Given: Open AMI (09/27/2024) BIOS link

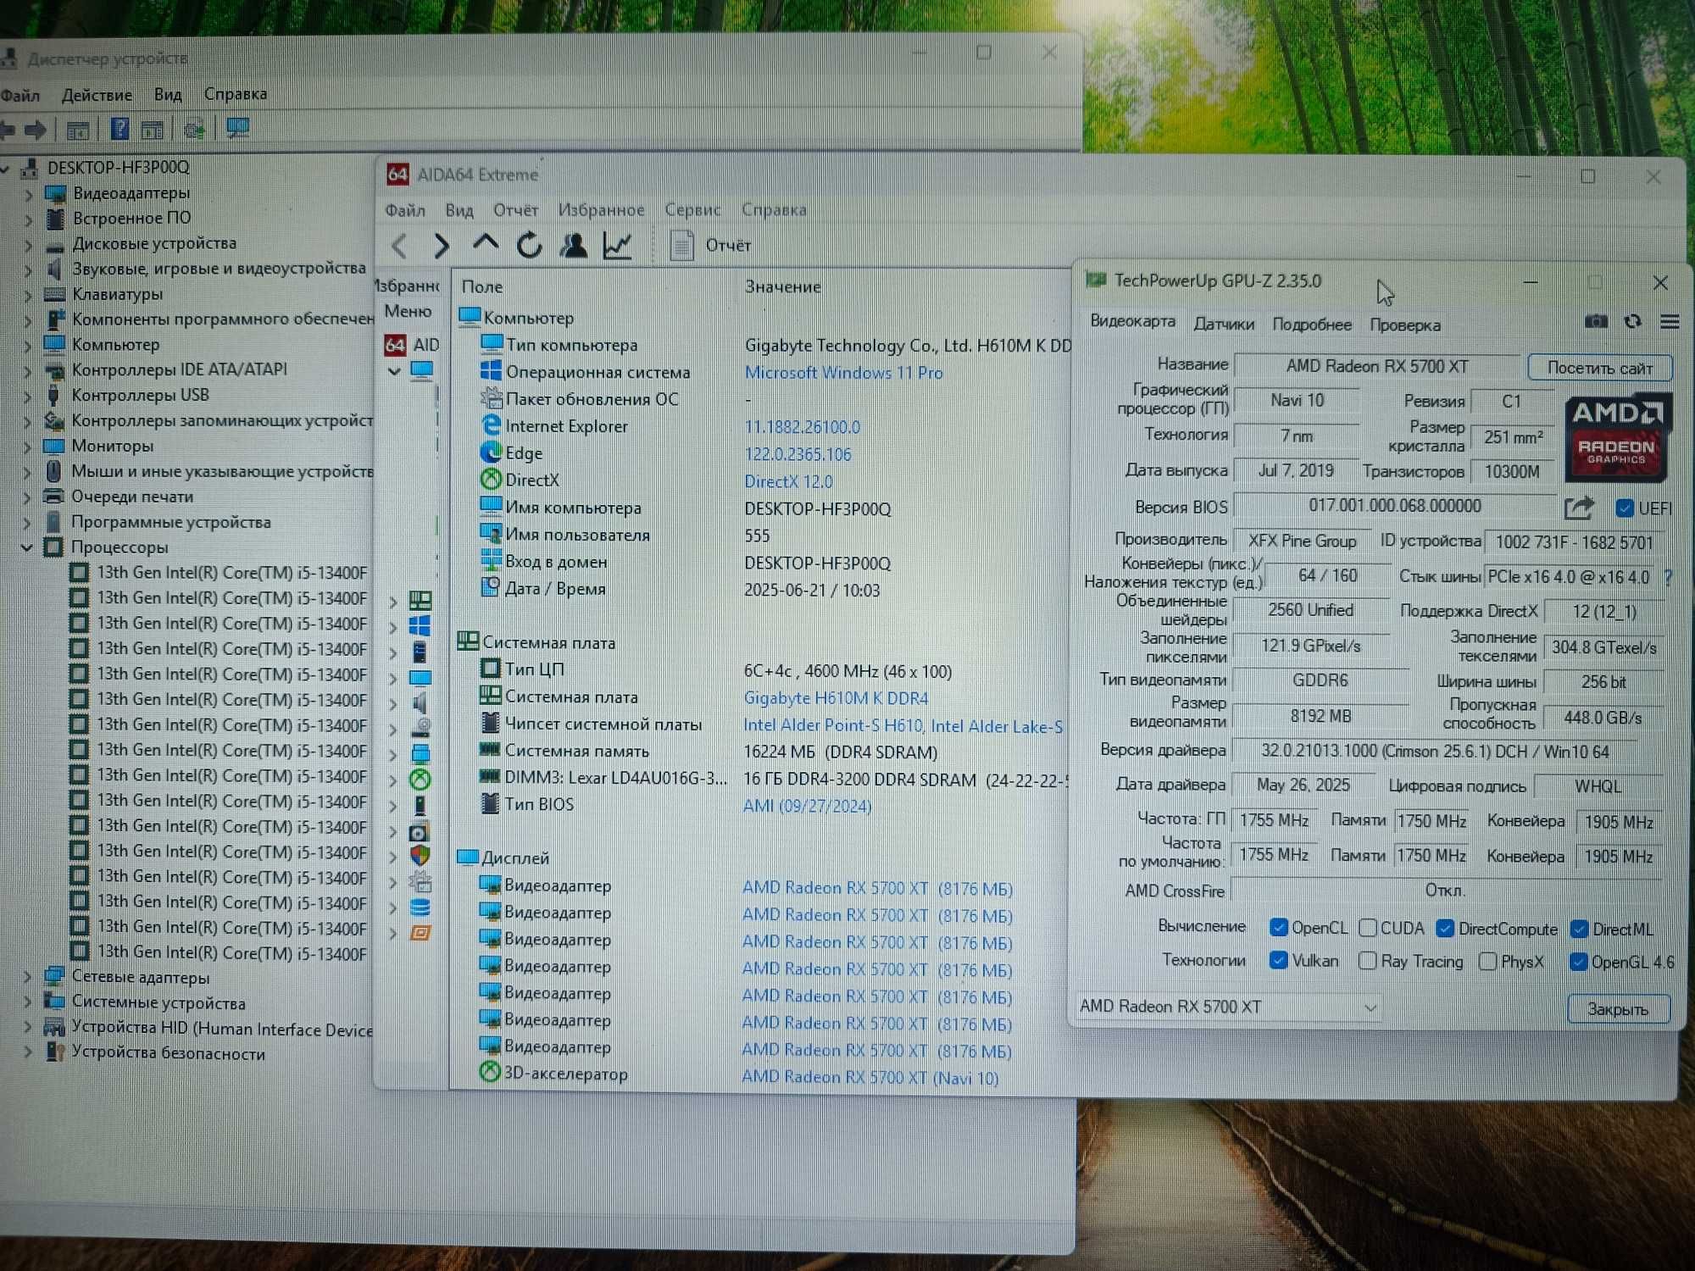Looking at the screenshot, I should [x=807, y=806].
